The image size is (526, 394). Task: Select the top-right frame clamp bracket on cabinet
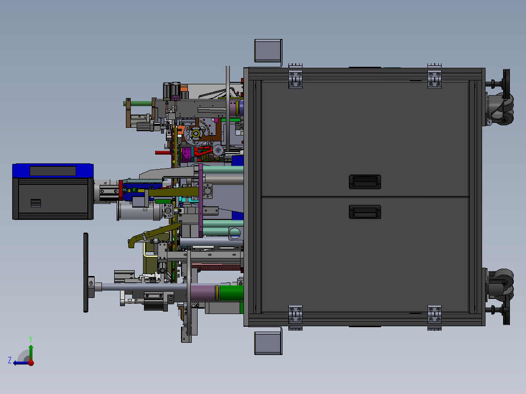[434, 77]
